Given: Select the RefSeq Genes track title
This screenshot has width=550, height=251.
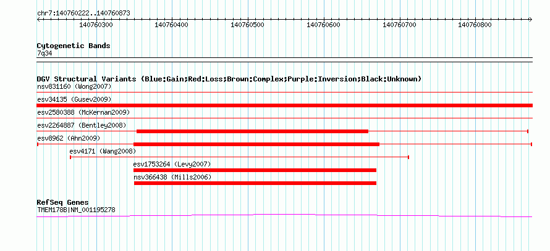Looking at the screenshot, I should pyautogui.click(x=63, y=202).
